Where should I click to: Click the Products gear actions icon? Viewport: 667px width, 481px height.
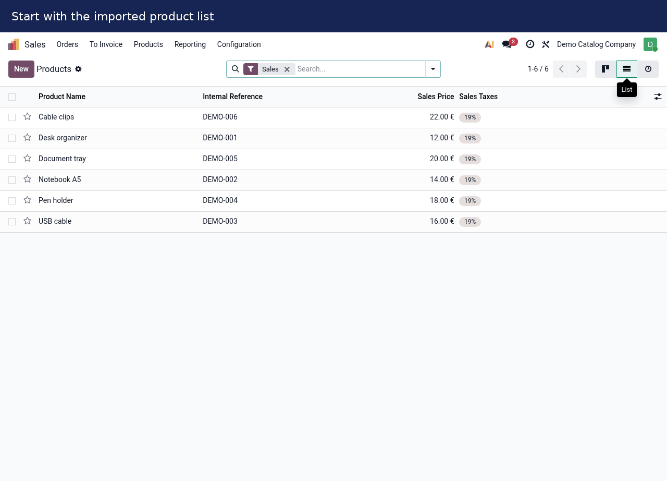78,69
